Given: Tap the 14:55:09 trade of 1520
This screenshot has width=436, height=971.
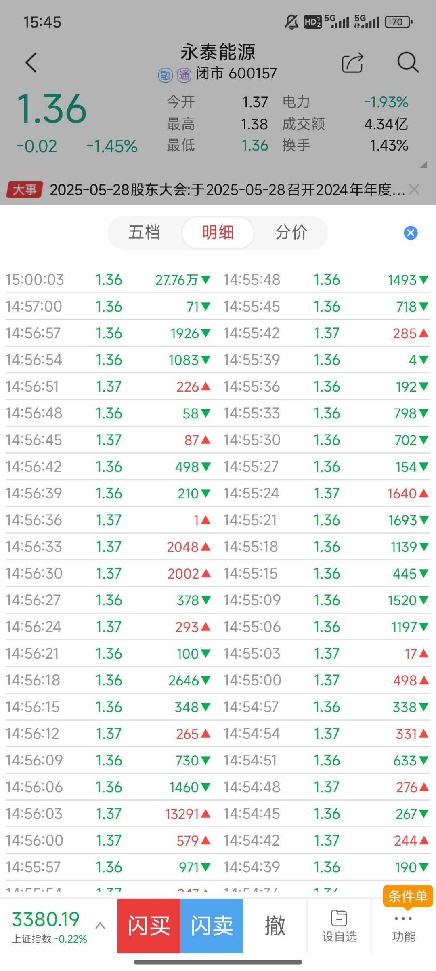Looking at the screenshot, I should pos(326,600).
